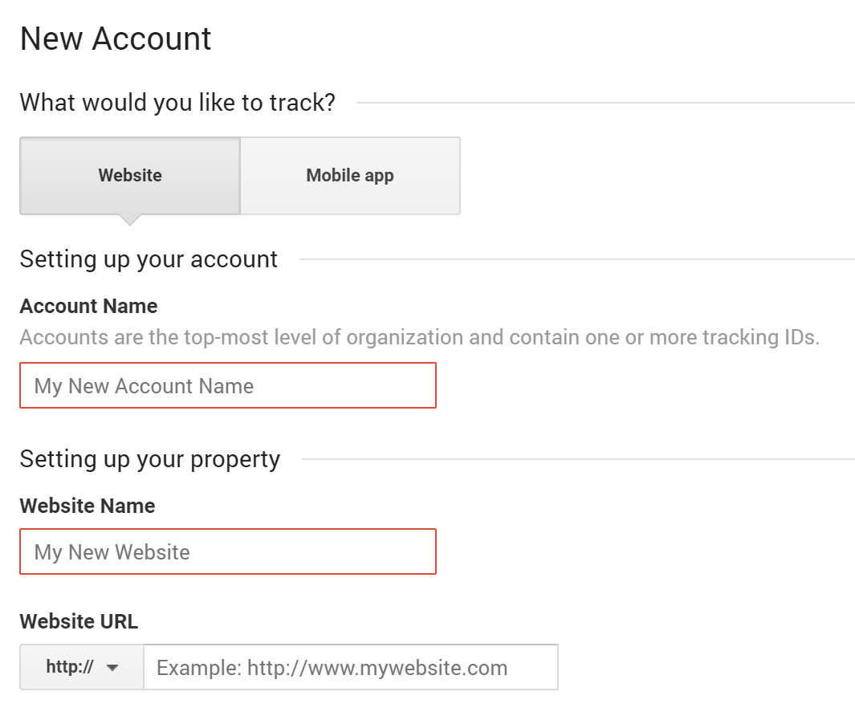Image resolution: width=855 pixels, height=716 pixels.
Task: Click the pointer triangle under Website tab
Action: pyautogui.click(x=130, y=220)
